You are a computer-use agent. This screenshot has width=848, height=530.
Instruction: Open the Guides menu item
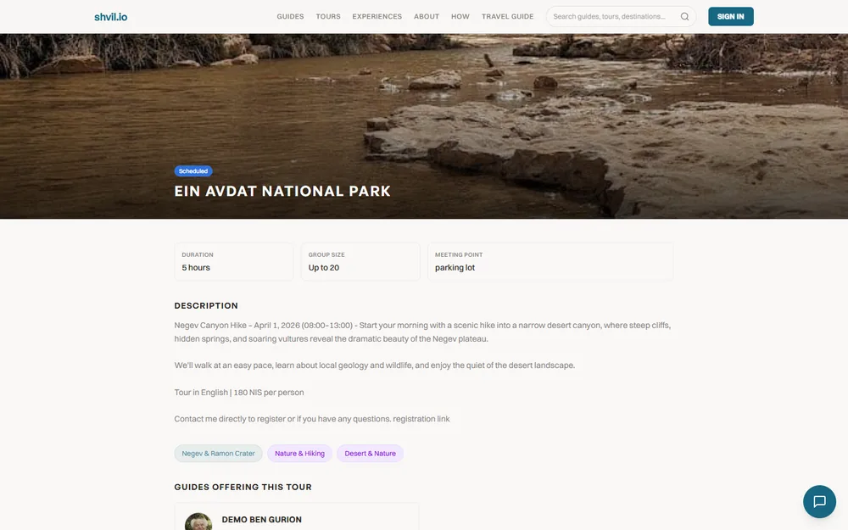290,16
